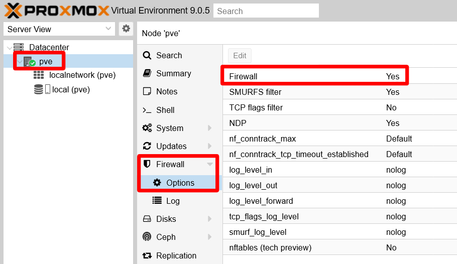Open the Notes menu item
This screenshot has height=264, width=457.
click(167, 91)
